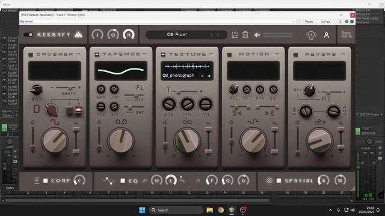Click the EQ Q knob
This screenshot has width=385, height=216.
click(227, 181)
